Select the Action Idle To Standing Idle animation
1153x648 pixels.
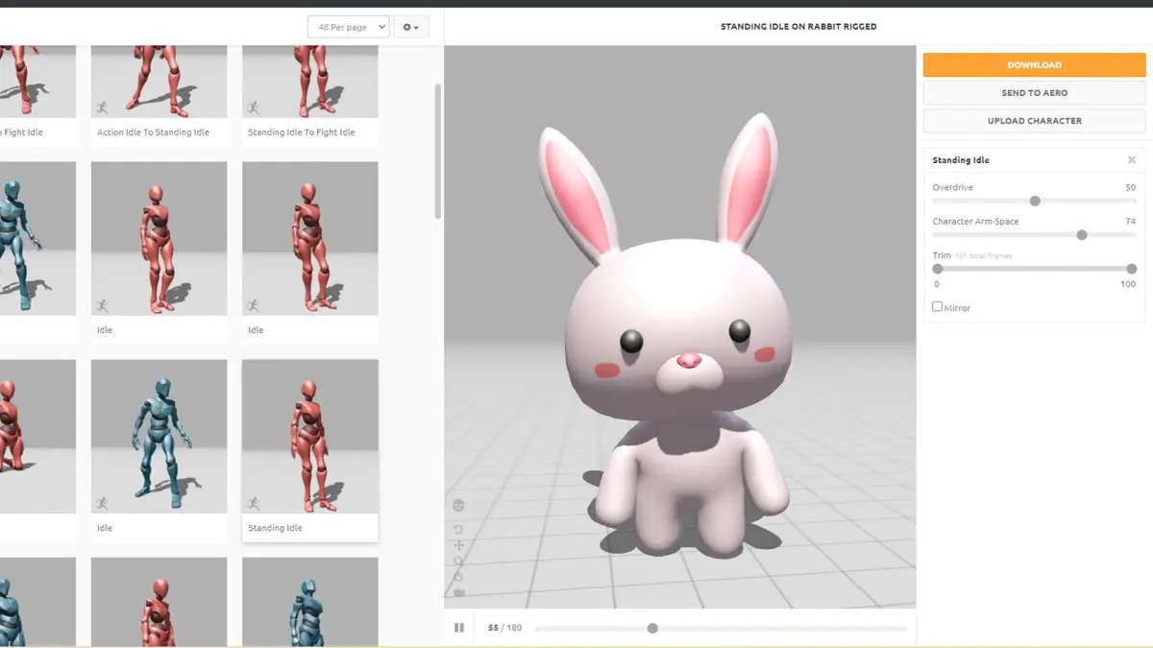click(x=159, y=96)
